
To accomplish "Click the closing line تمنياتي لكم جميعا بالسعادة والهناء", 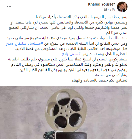I will tap(100, 80).
